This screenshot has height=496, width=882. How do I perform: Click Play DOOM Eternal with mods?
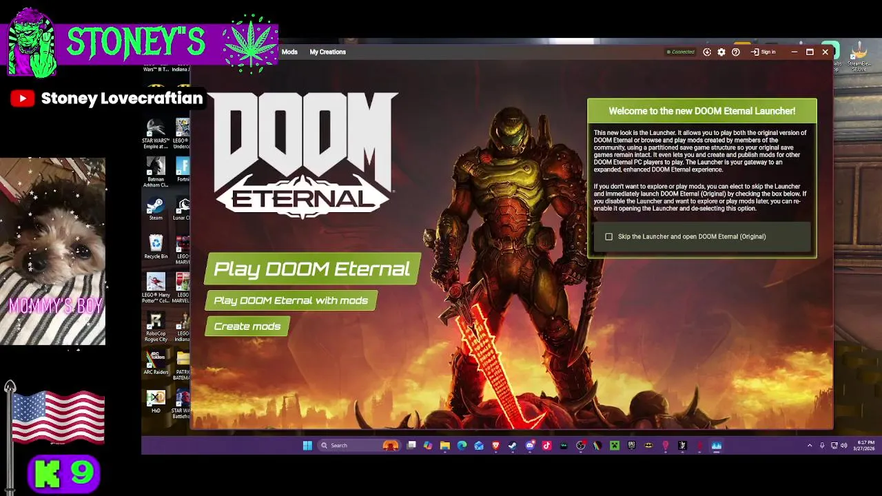tap(291, 300)
